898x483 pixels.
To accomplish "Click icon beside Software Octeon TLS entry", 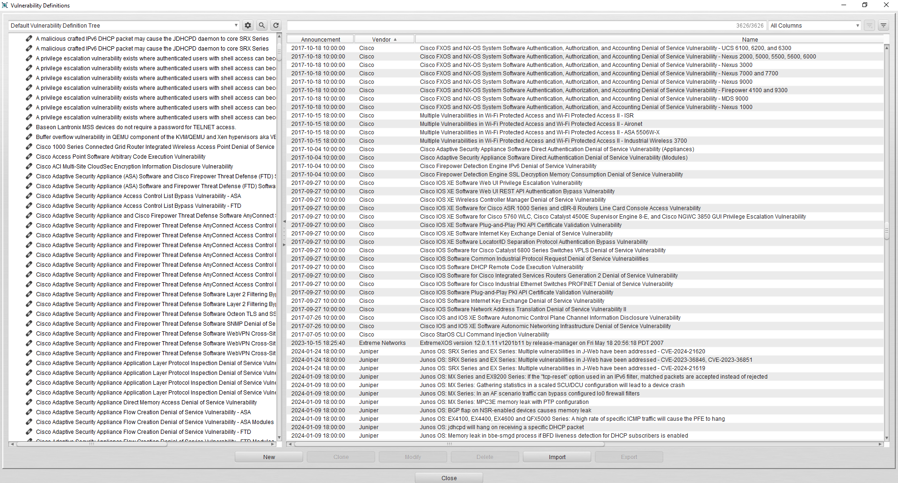I will pos(29,314).
